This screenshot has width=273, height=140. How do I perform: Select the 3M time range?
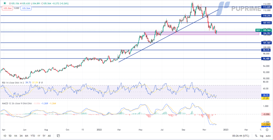[x=21, y=136]
